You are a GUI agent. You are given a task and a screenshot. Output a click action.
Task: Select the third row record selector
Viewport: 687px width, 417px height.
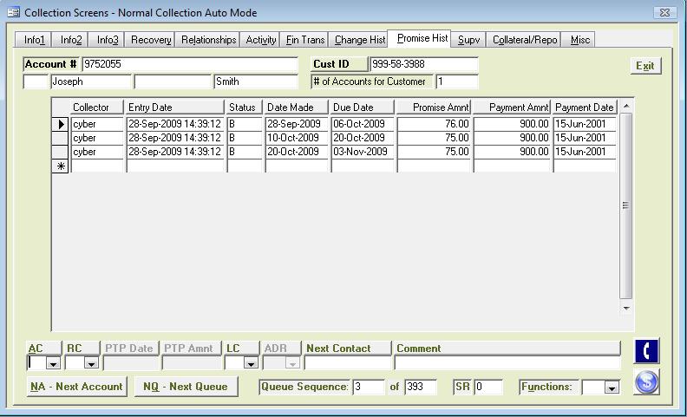pos(60,152)
